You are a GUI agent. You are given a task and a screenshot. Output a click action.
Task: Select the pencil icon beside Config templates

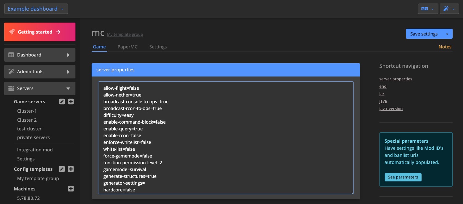coord(62,169)
